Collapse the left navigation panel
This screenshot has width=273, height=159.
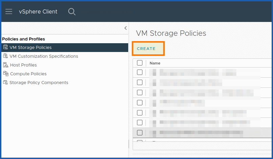(126, 28)
